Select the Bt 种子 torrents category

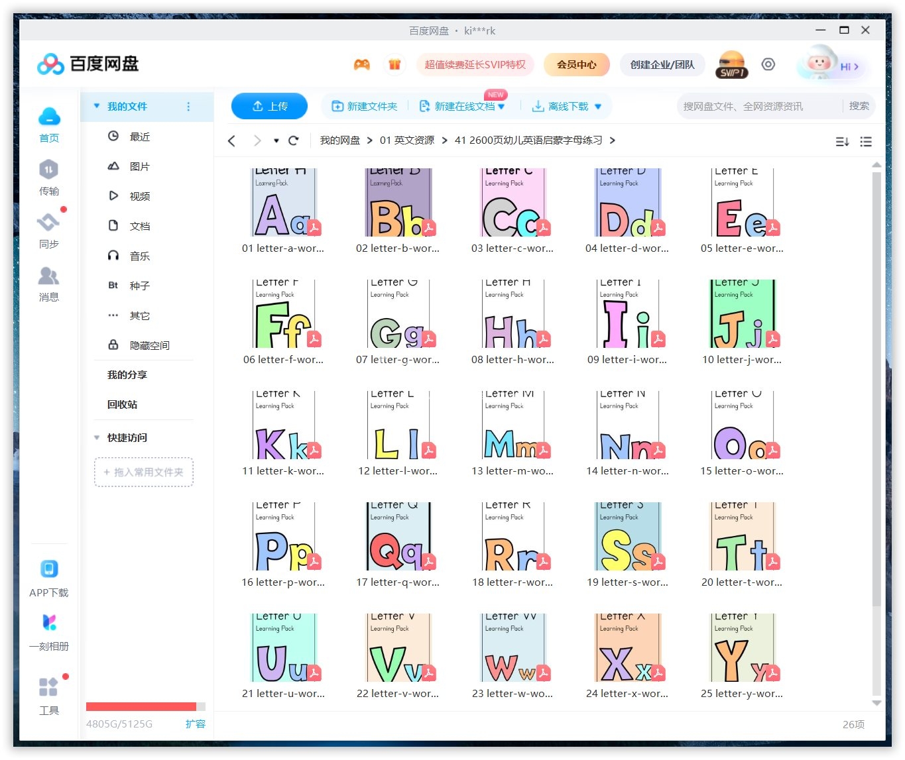pos(113,285)
